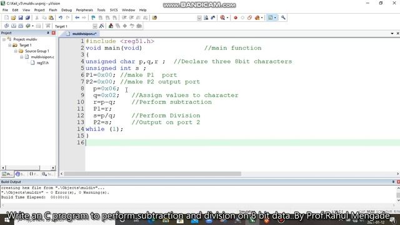Click the Download to flash icon
The width and height of the screenshot is (400, 225).
(47, 26)
